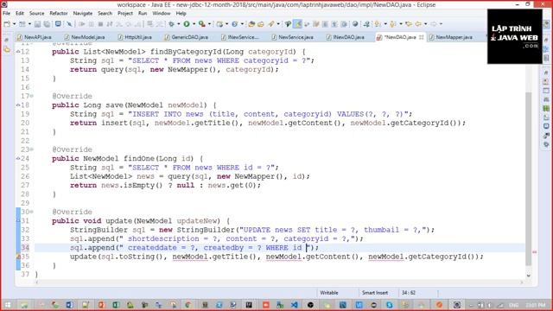
Task: Open the Edit menu
Action: 20,14
